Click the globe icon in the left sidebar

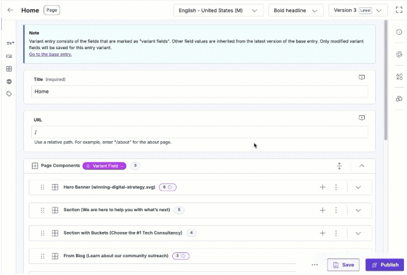9,81
